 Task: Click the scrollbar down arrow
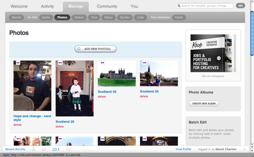[x=252, y=151]
